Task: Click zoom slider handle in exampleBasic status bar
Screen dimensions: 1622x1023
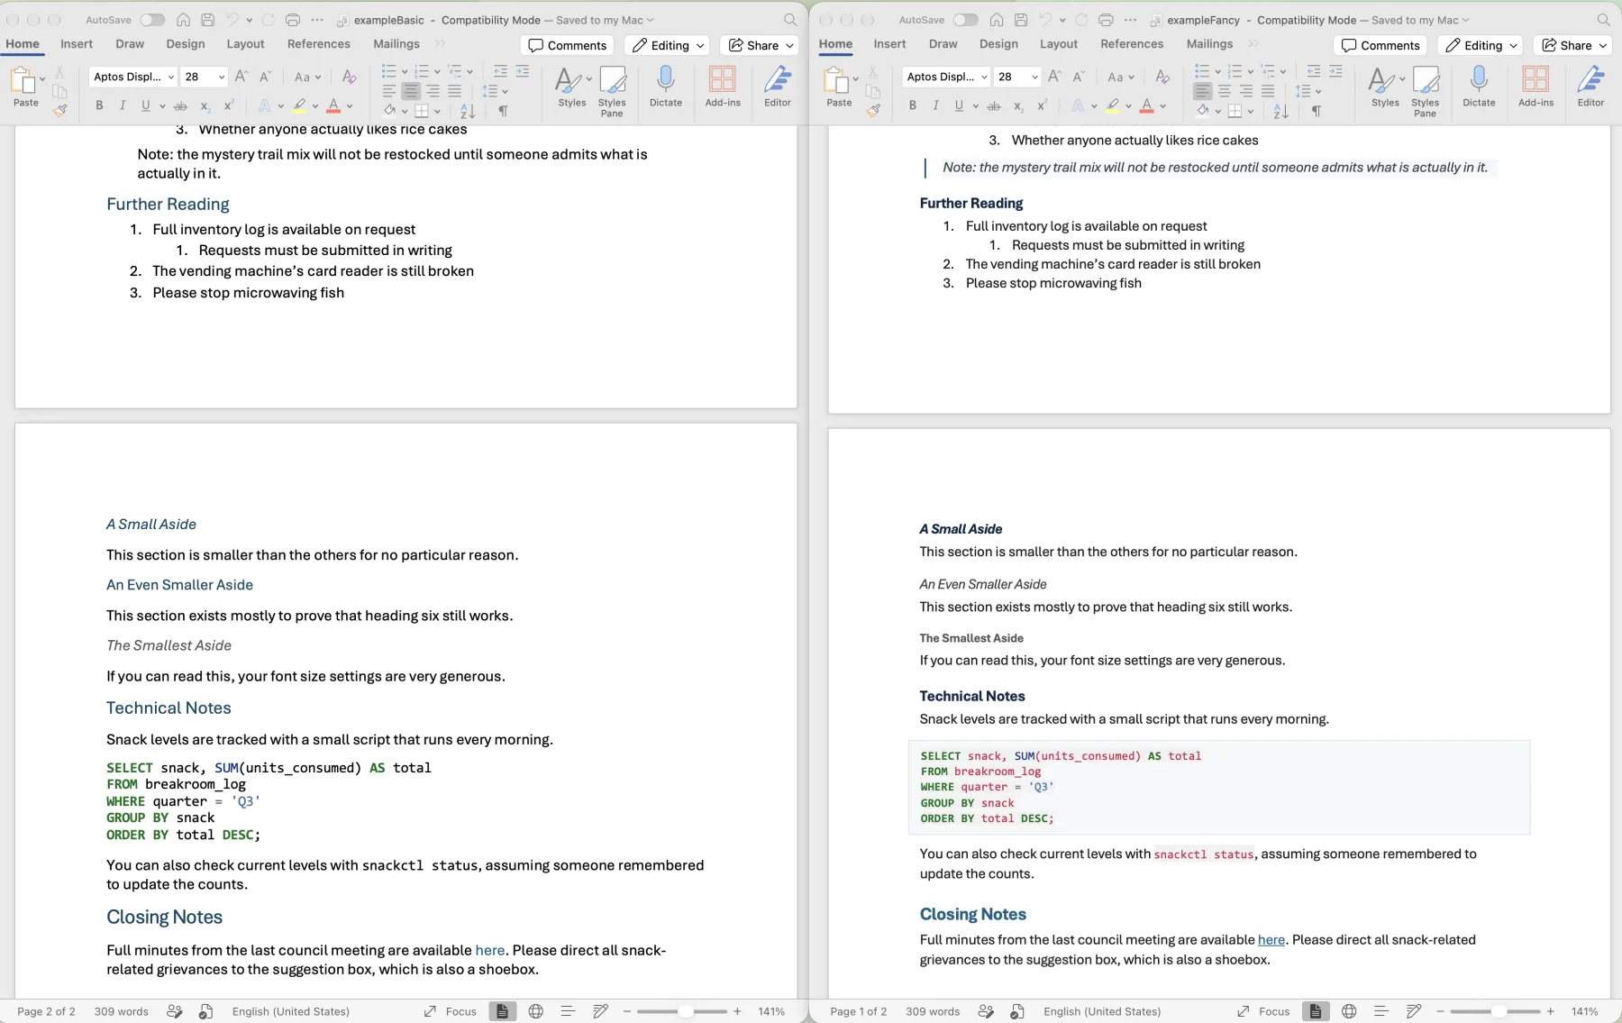Action: [x=686, y=1011]
